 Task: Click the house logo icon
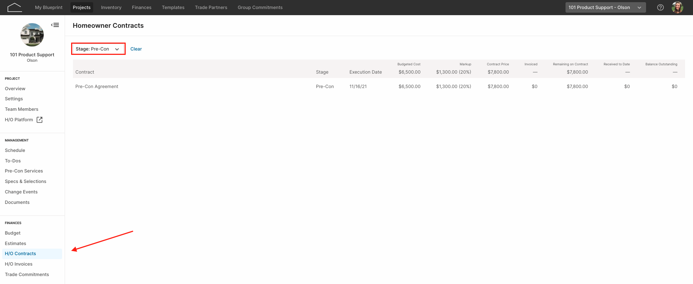coord(14,7)
